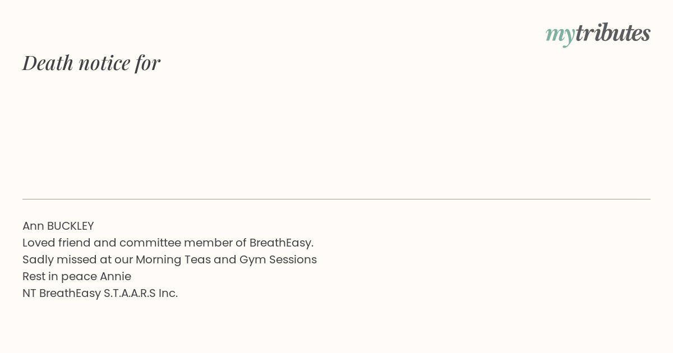Click the name "Annie"
673x353 pixels.
[x=116, y=276]
